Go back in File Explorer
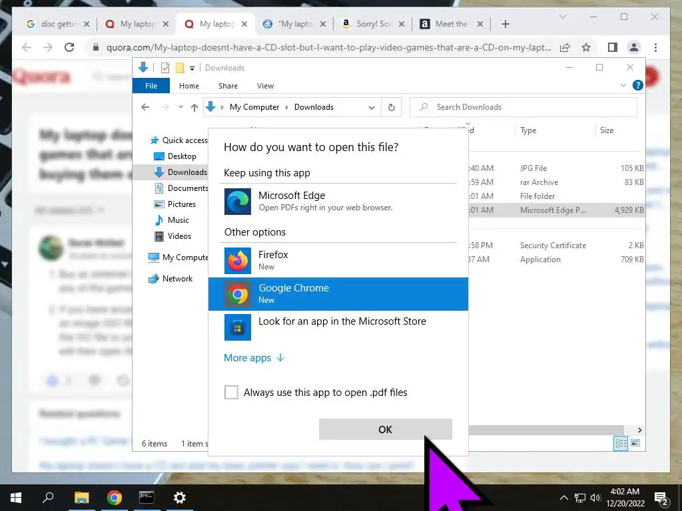Image resolution: width=682 pixels, height=511 pixels. 145,107
